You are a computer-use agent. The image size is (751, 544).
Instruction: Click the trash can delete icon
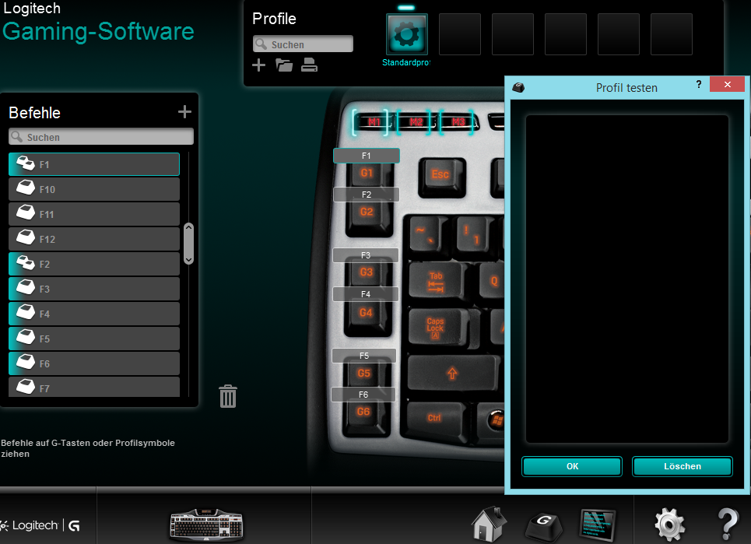228,396
